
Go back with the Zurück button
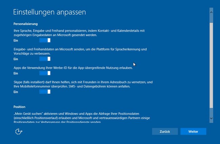(165, 132)
